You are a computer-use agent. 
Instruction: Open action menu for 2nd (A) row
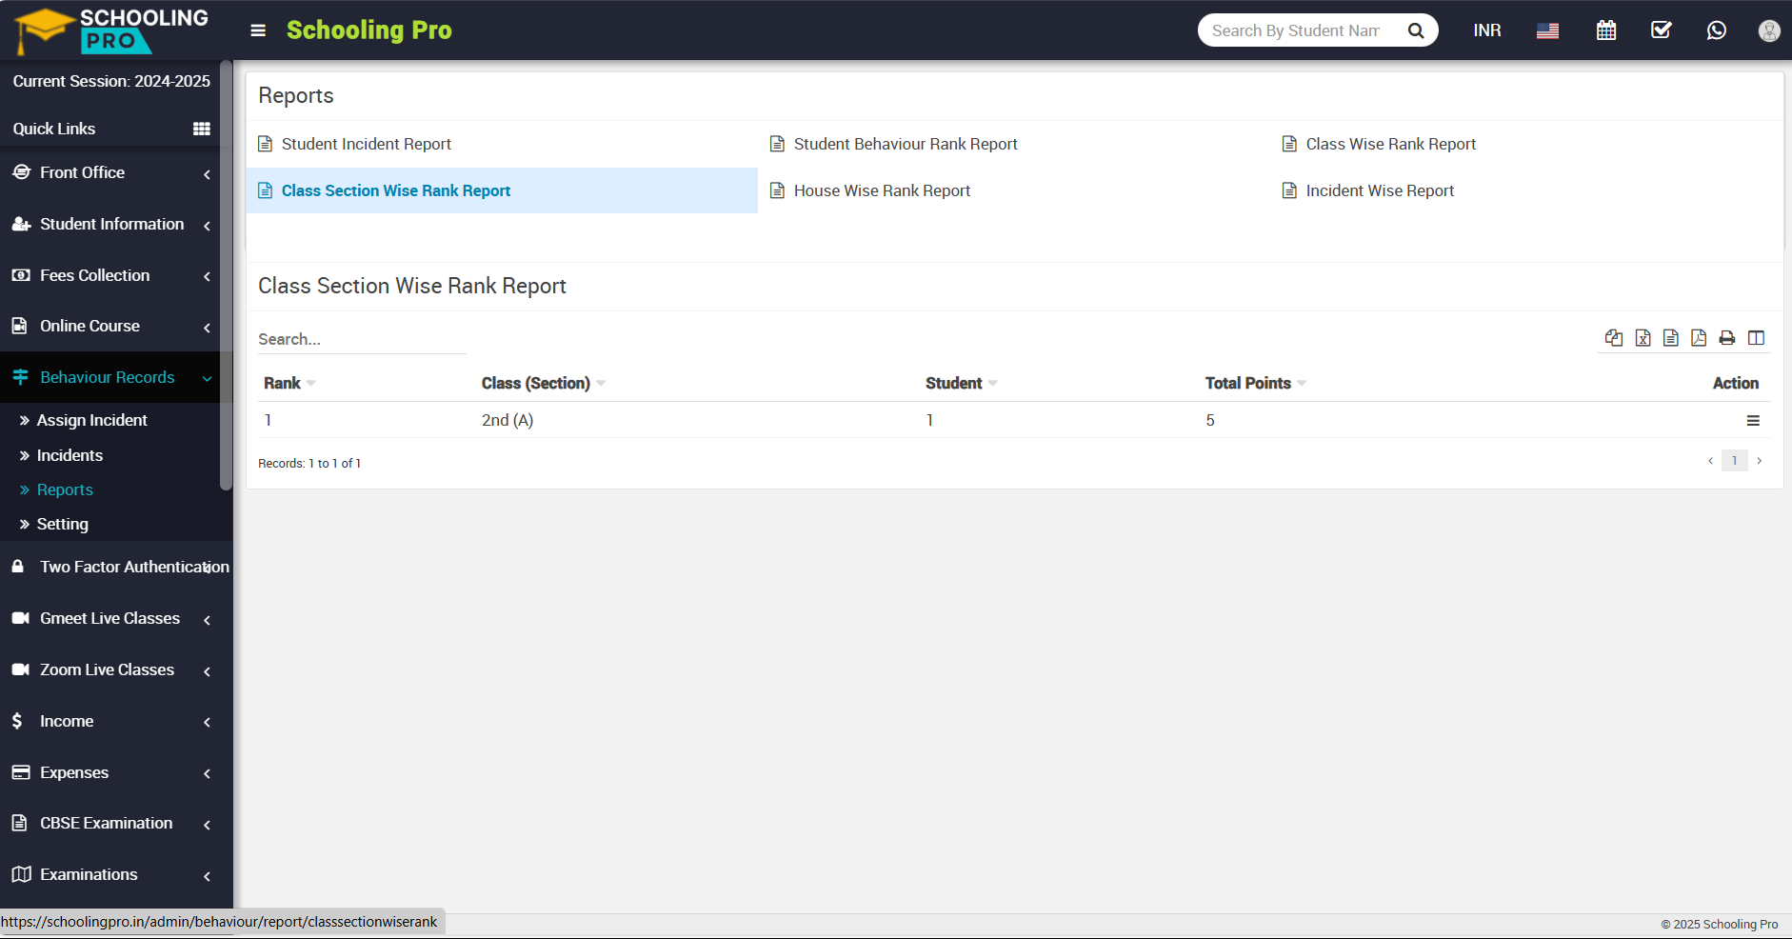point(1753,421)
